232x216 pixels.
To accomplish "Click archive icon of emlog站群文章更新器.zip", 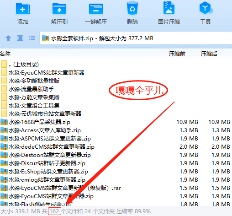I will tap(4, 179).
